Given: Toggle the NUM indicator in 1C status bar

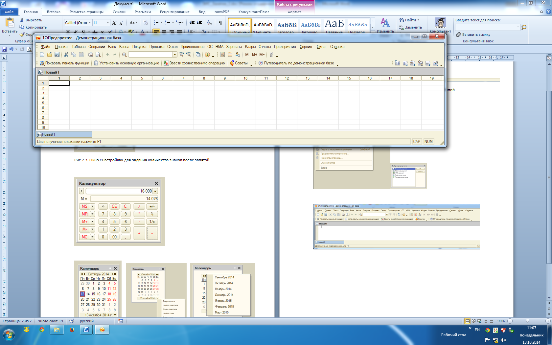Looking at the screenshot, I should (x=428, y=142).
